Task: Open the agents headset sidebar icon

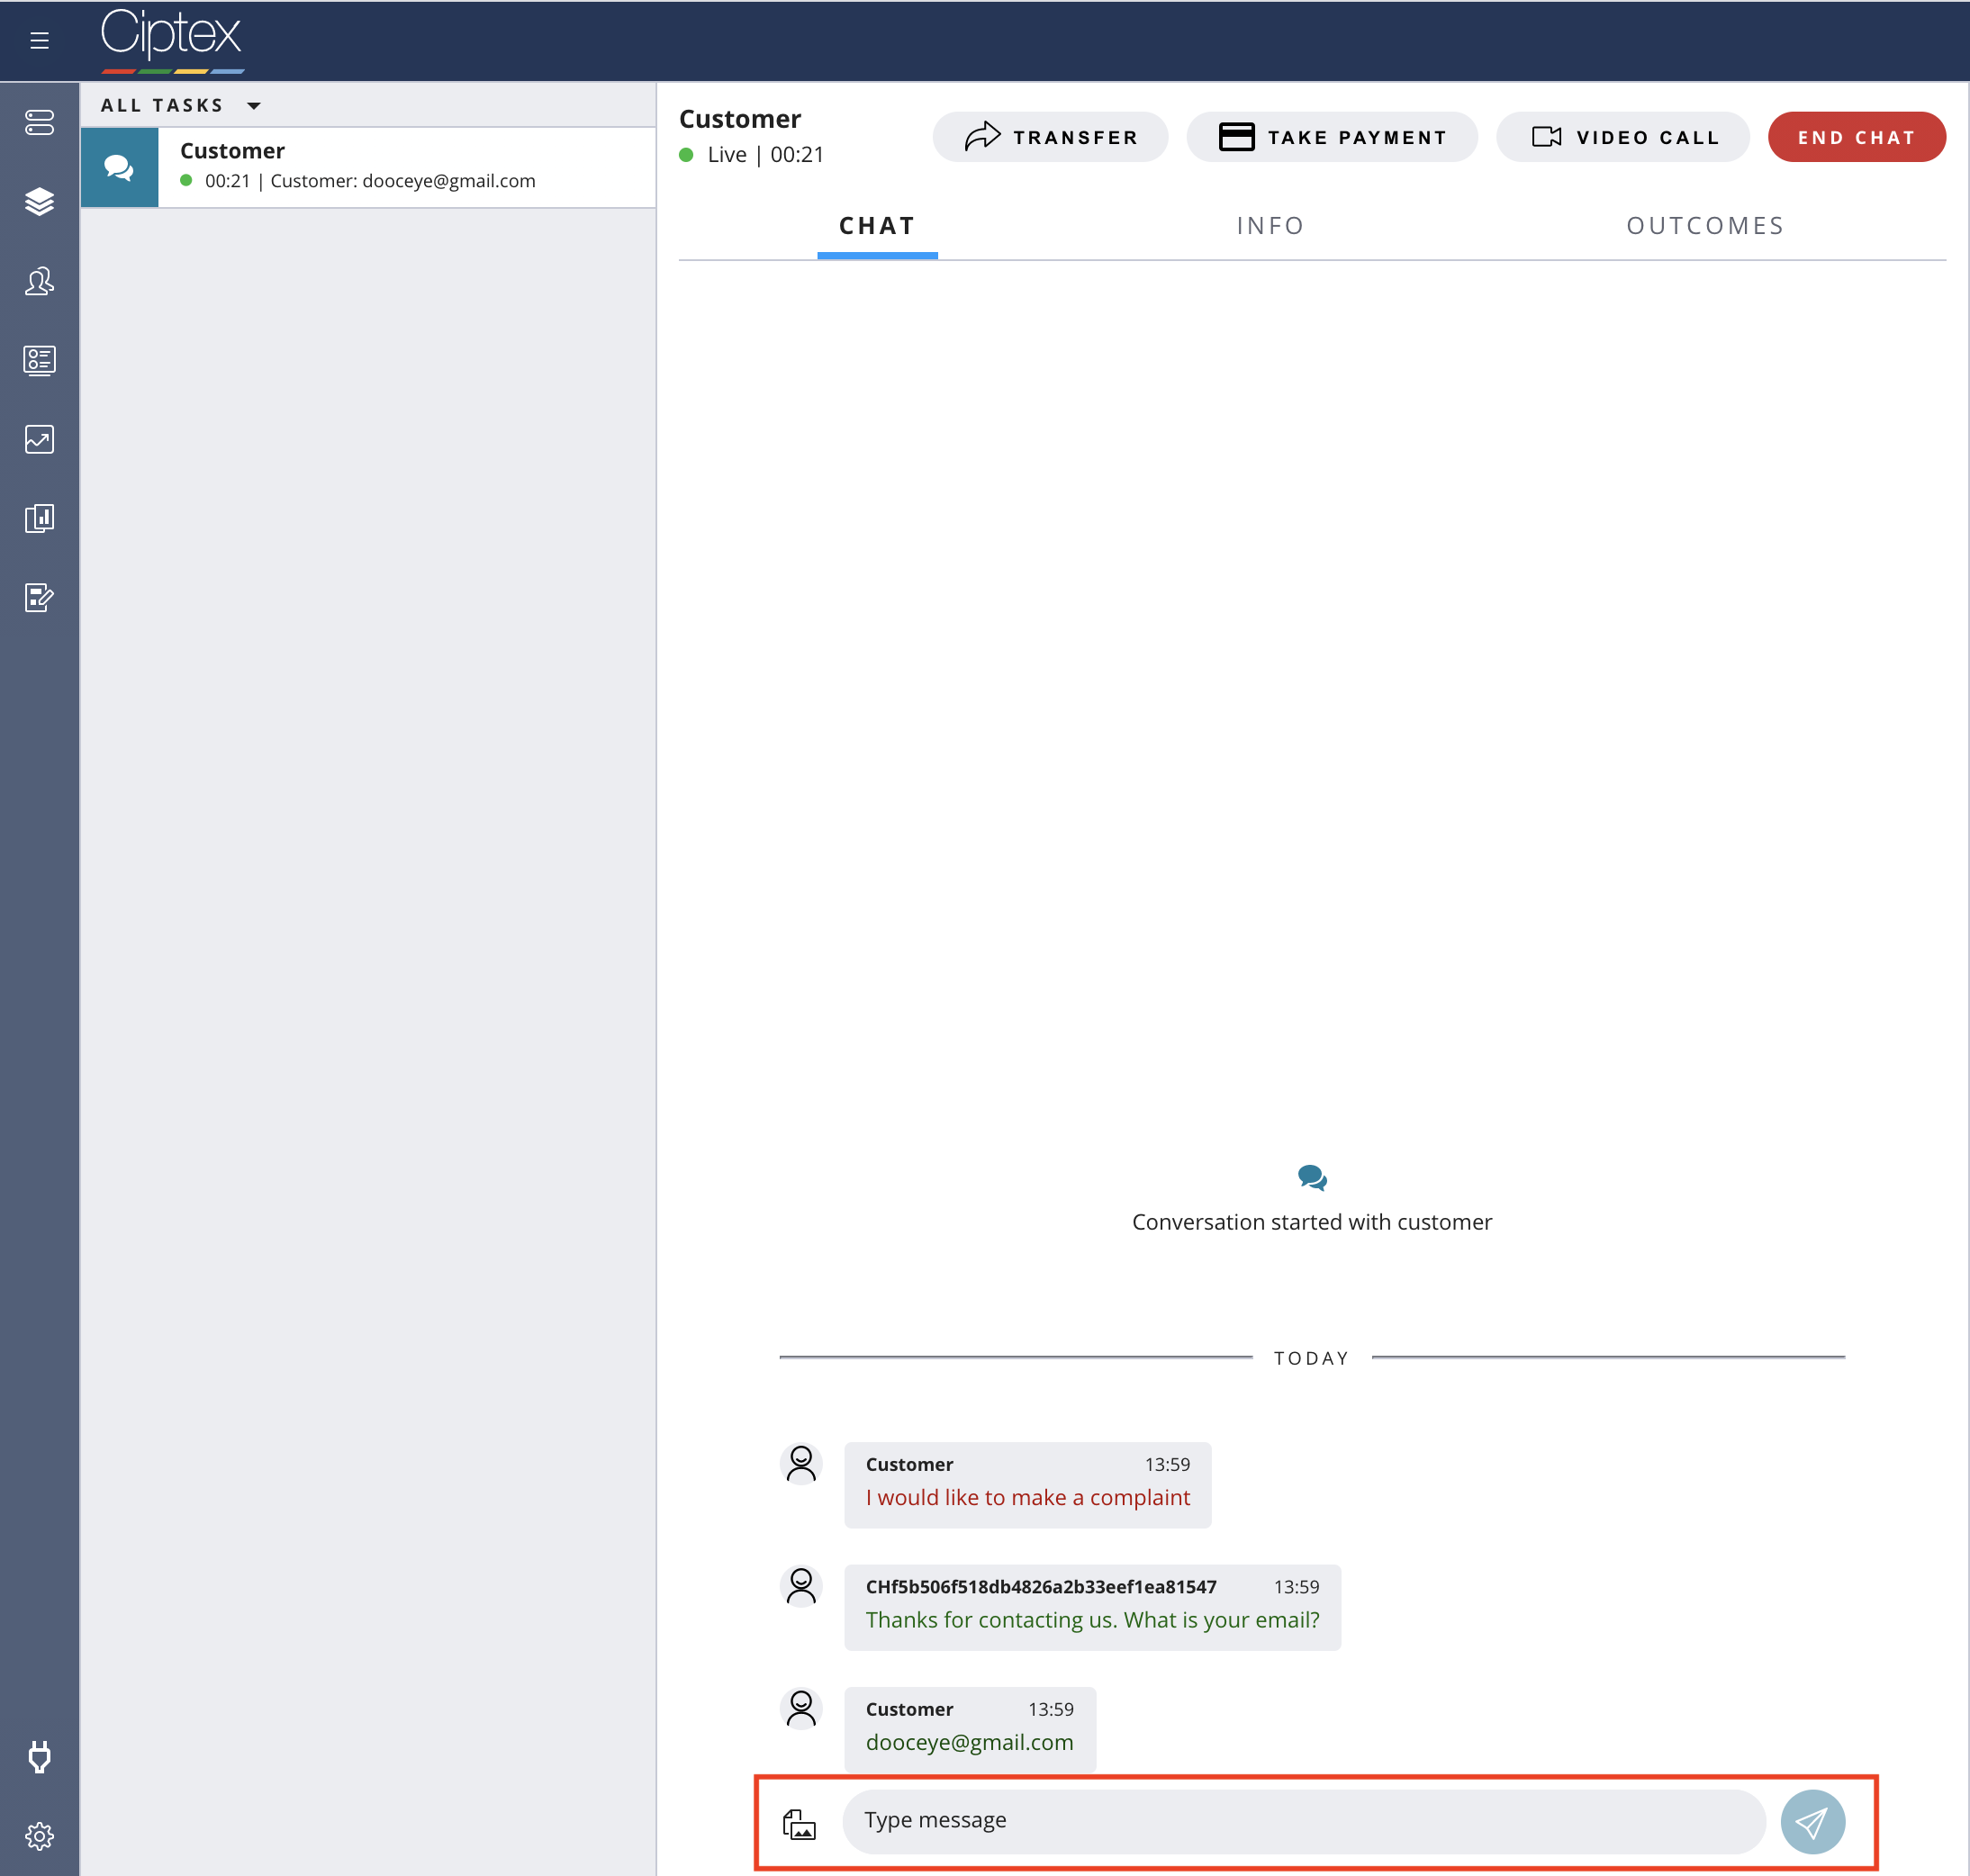Action: click(39, 281)
